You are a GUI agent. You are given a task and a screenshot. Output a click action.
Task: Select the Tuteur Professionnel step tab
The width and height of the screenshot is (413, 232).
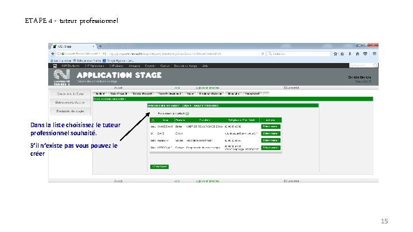169,93
